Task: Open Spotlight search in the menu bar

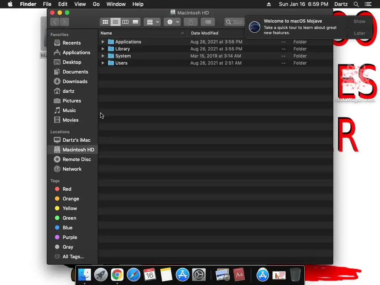Action: 356,4
